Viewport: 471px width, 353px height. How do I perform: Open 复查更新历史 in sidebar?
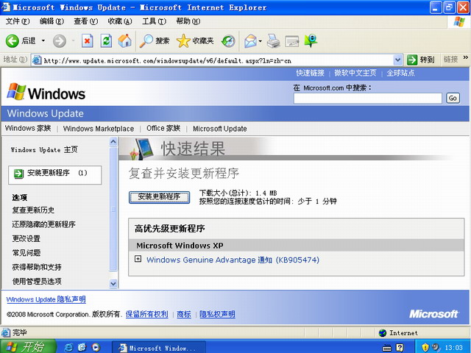click(33, 210)
